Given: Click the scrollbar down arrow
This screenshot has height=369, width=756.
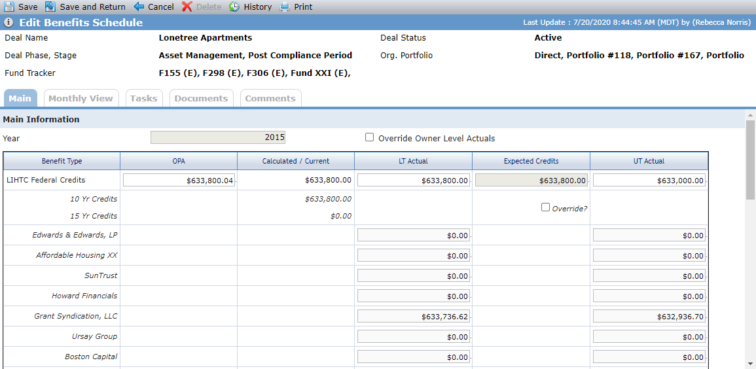Looking at the screenshot, I should 750,363.
